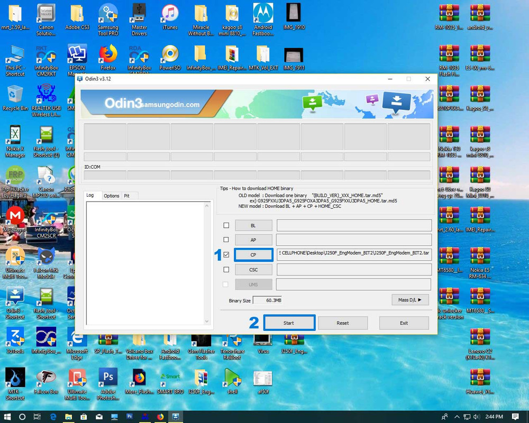This screenshot has height=423, width=529.
Task: Click the AP file path field
Action: (354, 240)
